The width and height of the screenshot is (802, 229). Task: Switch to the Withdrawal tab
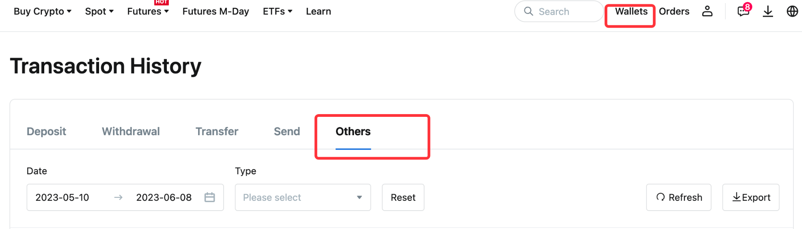(131, 131)
